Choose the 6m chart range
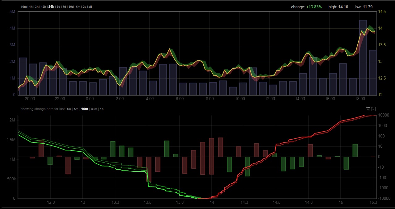 pyautogui.click(x=78, y=7)
